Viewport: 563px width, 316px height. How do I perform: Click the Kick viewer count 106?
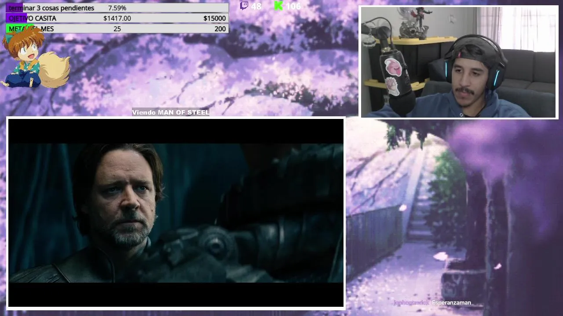[x=293, y=6]
